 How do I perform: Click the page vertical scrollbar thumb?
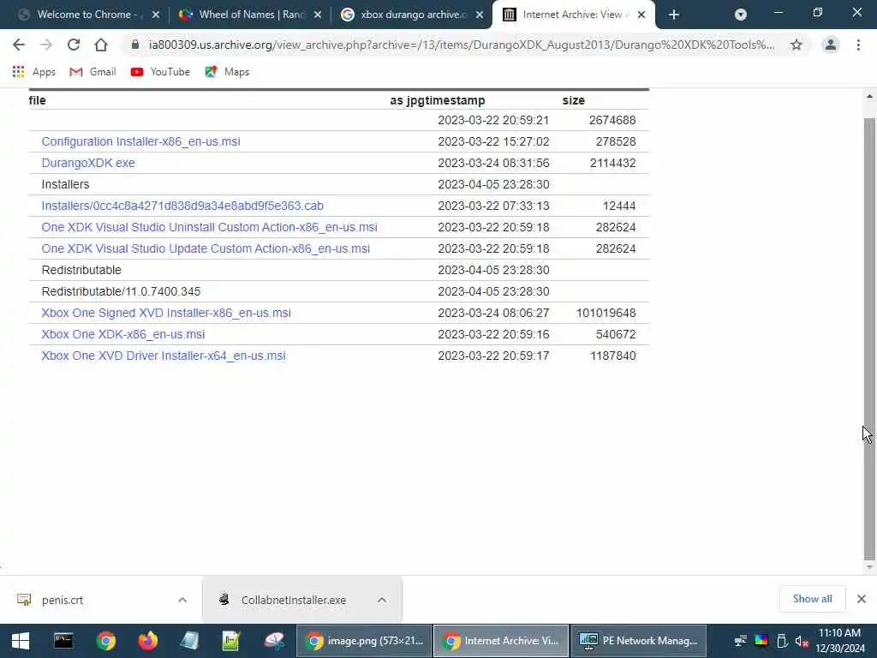click(869, 338)
